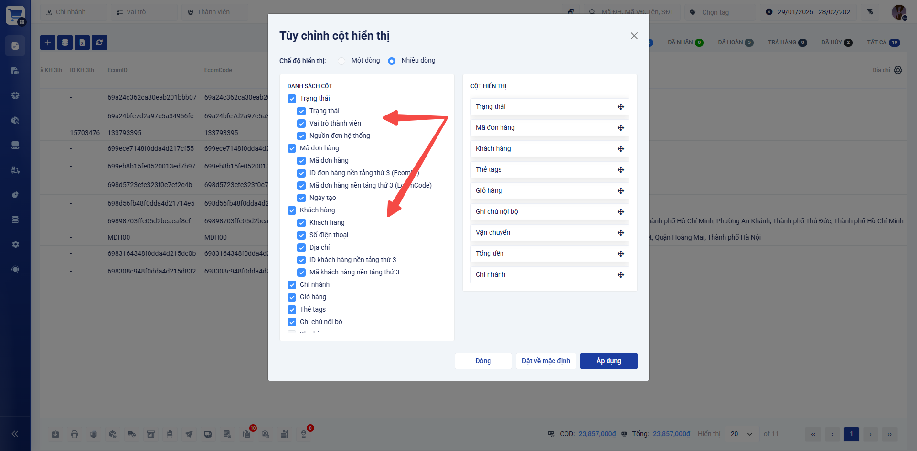
Task: Click the column settings gear icon
Action: pyautogui.click(x=898, y=70)
